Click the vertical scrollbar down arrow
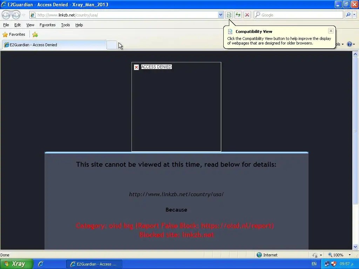 click(355, 247)
